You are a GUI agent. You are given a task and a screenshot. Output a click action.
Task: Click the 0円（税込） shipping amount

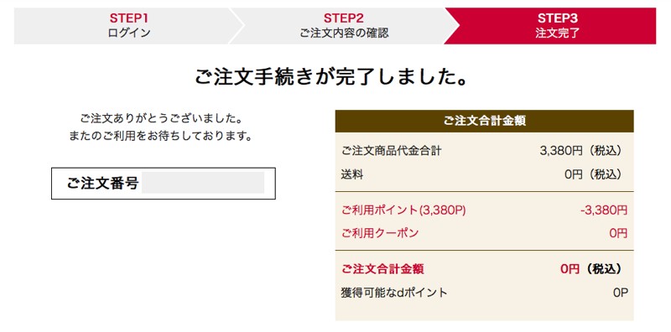tap(593, 174)
